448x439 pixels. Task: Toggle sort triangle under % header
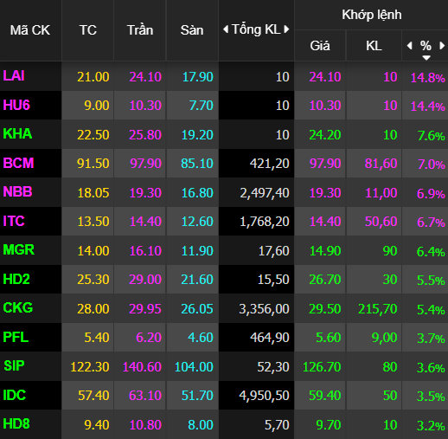click(x=426, y=58)
